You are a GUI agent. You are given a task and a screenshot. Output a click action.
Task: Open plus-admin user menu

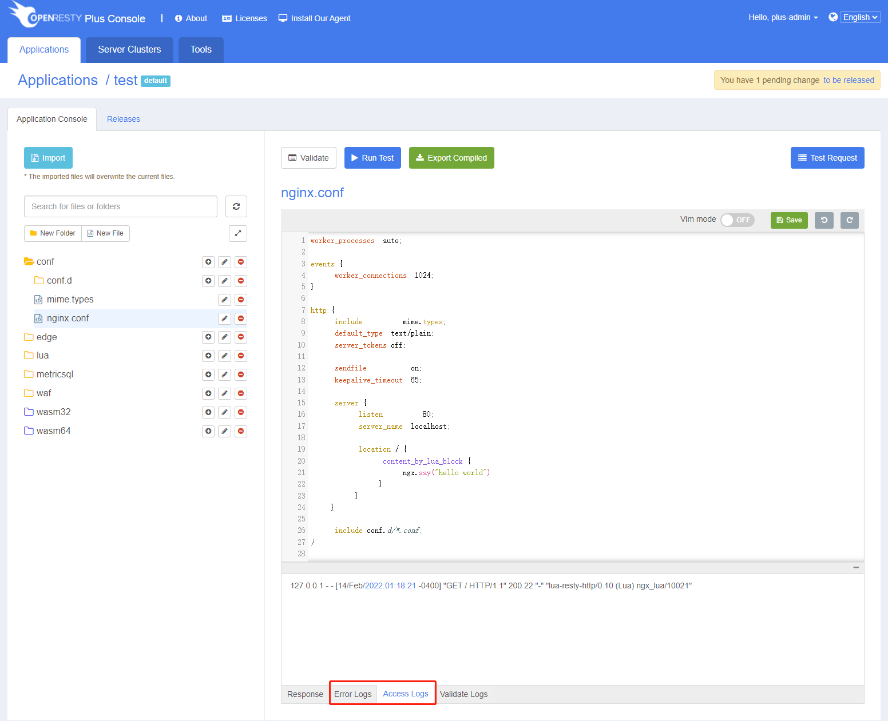point(783,17)
